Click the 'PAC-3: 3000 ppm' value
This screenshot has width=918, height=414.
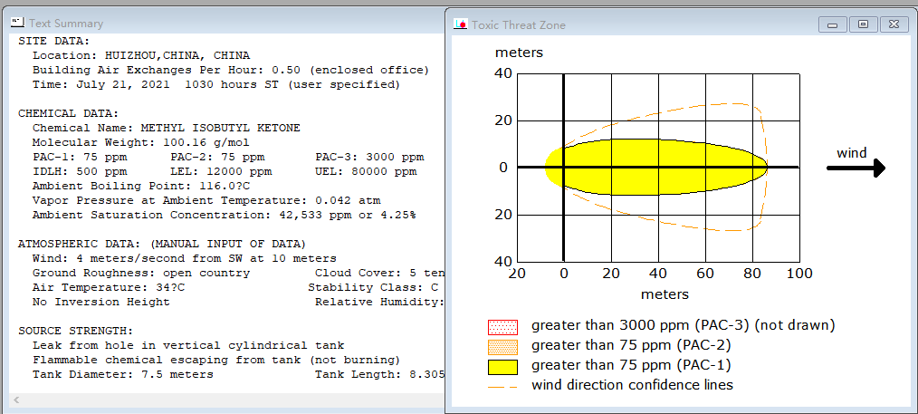pos(369,157)
